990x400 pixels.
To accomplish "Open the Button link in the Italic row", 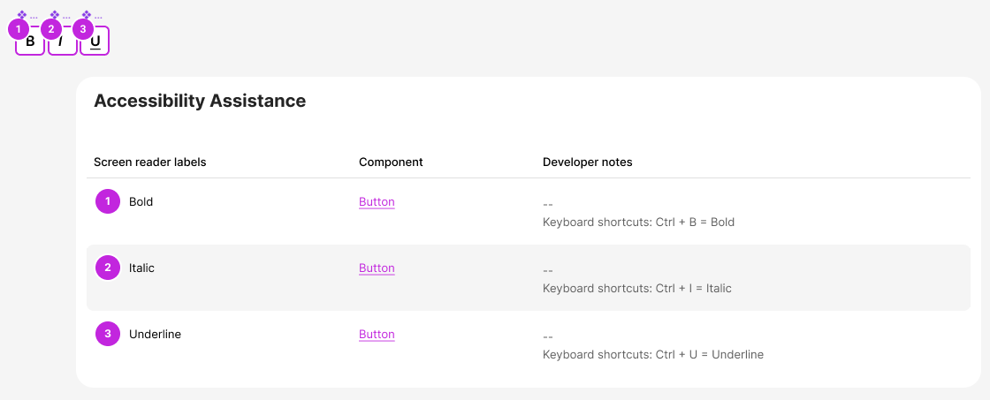I will (377, 268).
